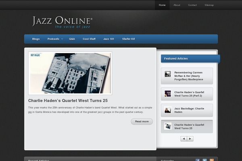Show previous featured articles with left arrow
This screenshot has width=242, height=161.
(184, 139)
